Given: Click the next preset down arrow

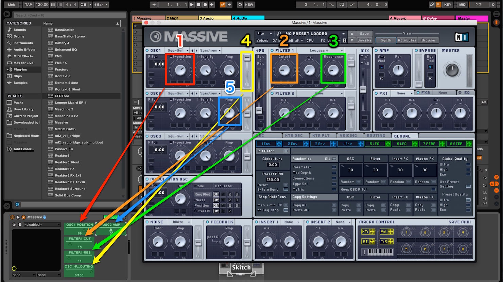Looking at the screenshot, I should [352, 40].
